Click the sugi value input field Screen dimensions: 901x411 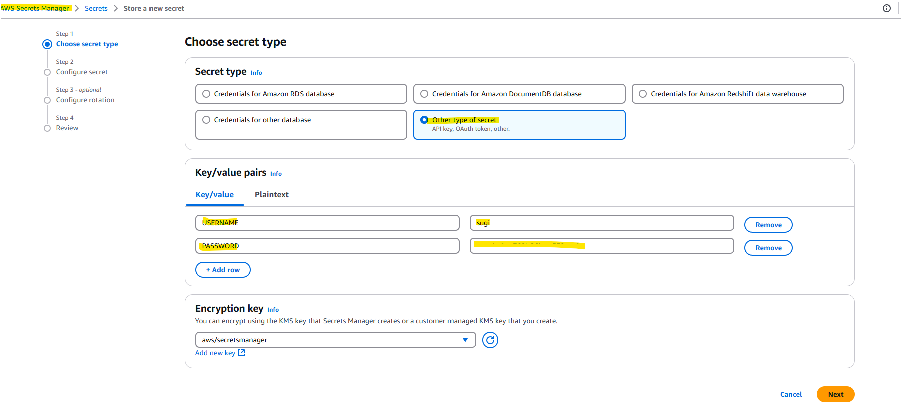(x=602, y=223)
